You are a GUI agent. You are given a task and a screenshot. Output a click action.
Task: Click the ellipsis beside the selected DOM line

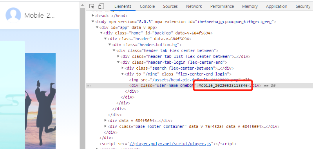click(x=89, y=86)
